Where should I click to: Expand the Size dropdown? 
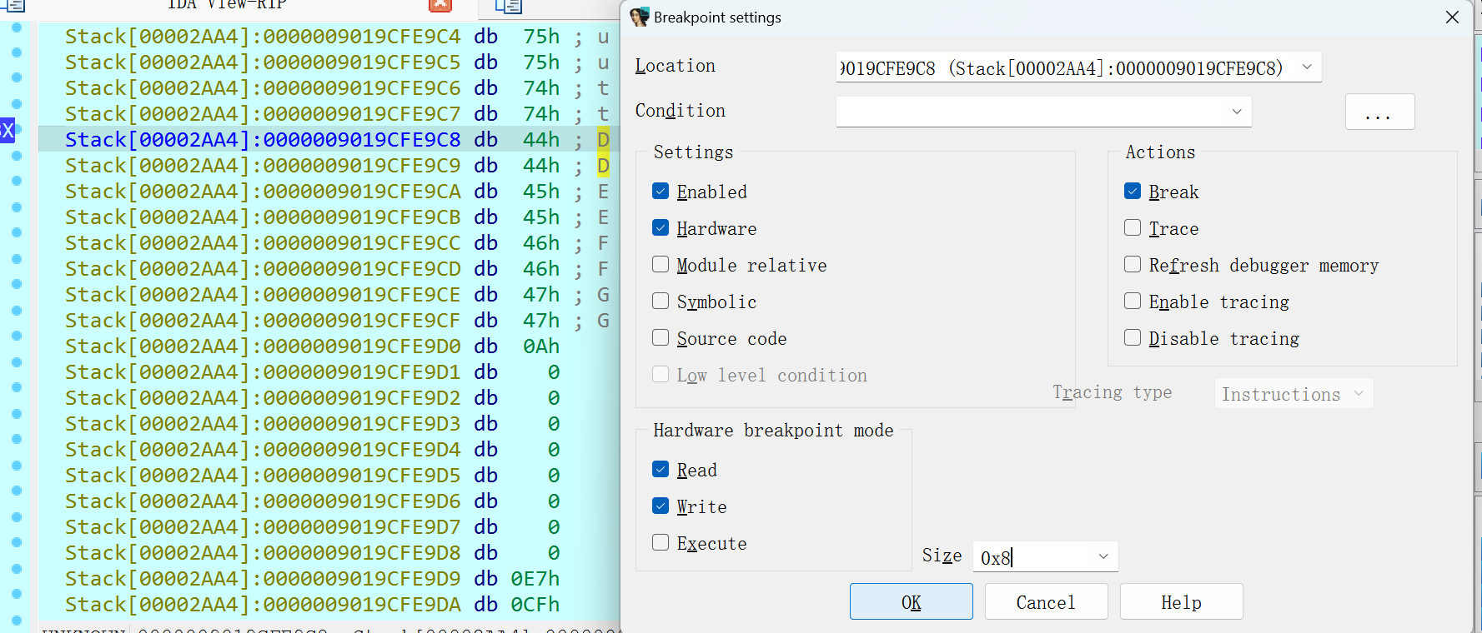pos(1103,556)
